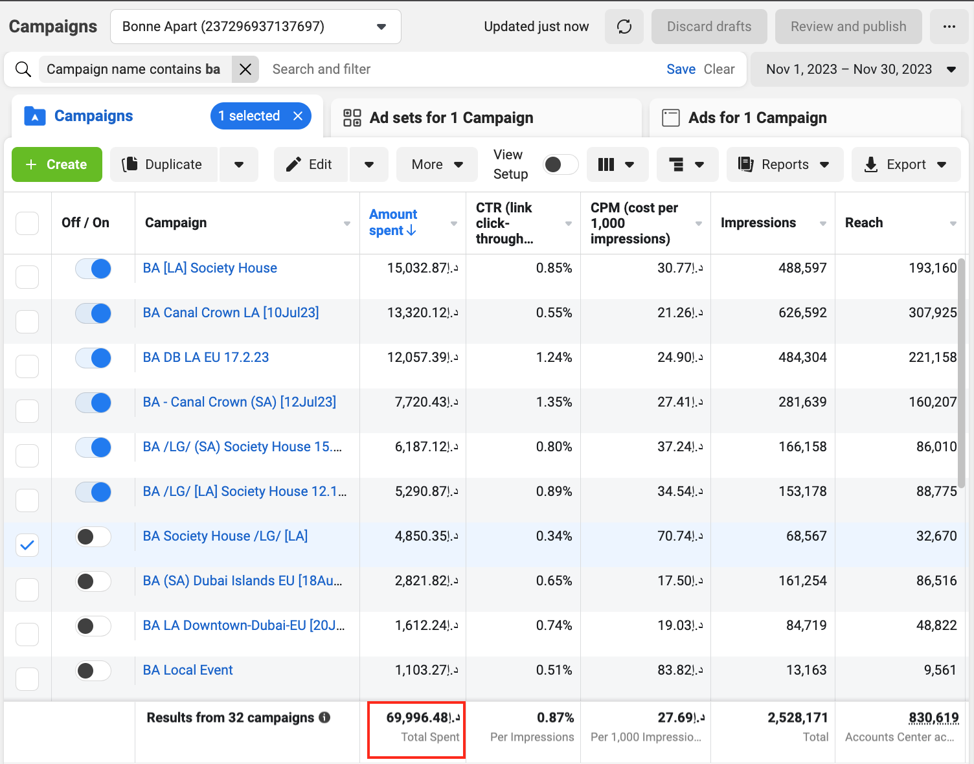The image size is (974, 764).
Task: Switch to Ads for 1 Campaign tab
Action: (757, 118)
